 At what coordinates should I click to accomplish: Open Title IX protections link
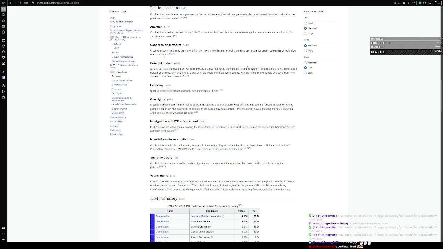(202, 33)
